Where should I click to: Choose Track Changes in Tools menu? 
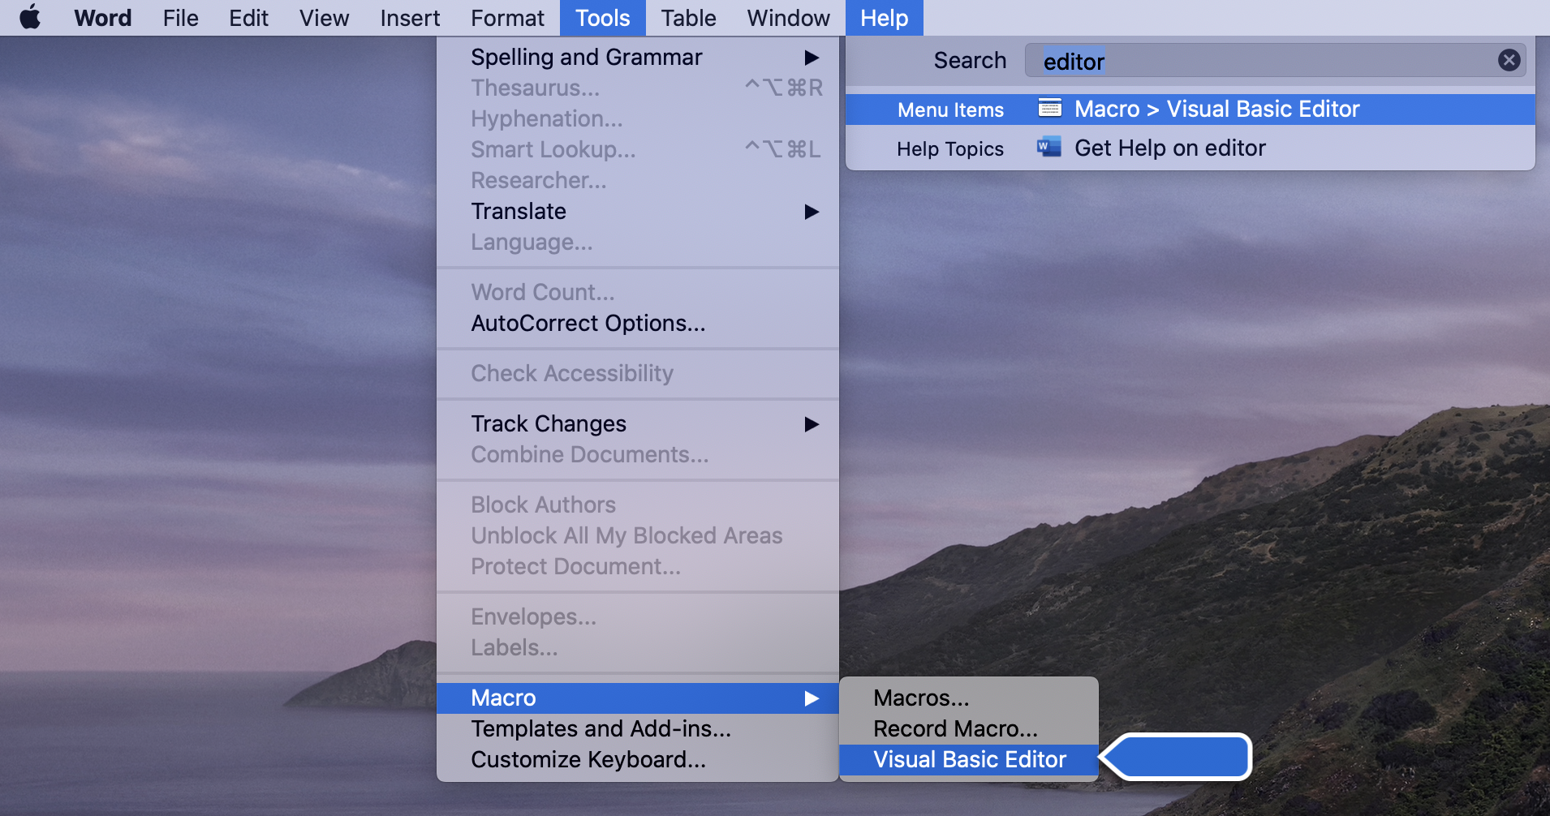pos(638,424)
